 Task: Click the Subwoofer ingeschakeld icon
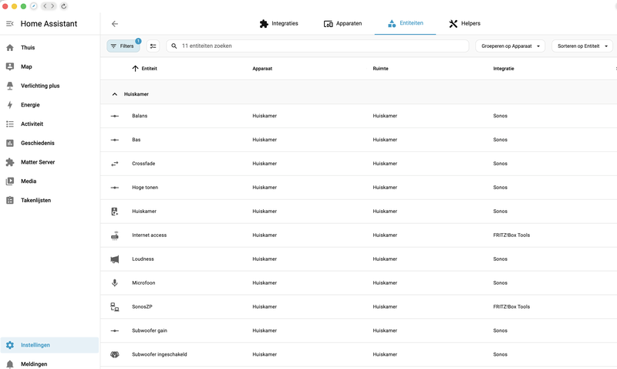coord(114,354)
